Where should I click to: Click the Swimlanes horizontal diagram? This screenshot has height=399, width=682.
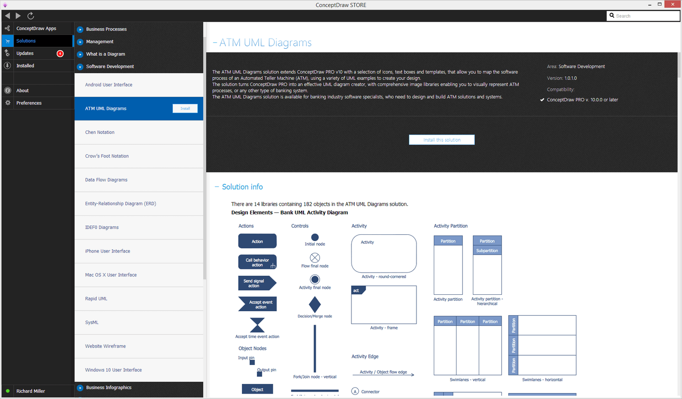click(x=542, y=345)
